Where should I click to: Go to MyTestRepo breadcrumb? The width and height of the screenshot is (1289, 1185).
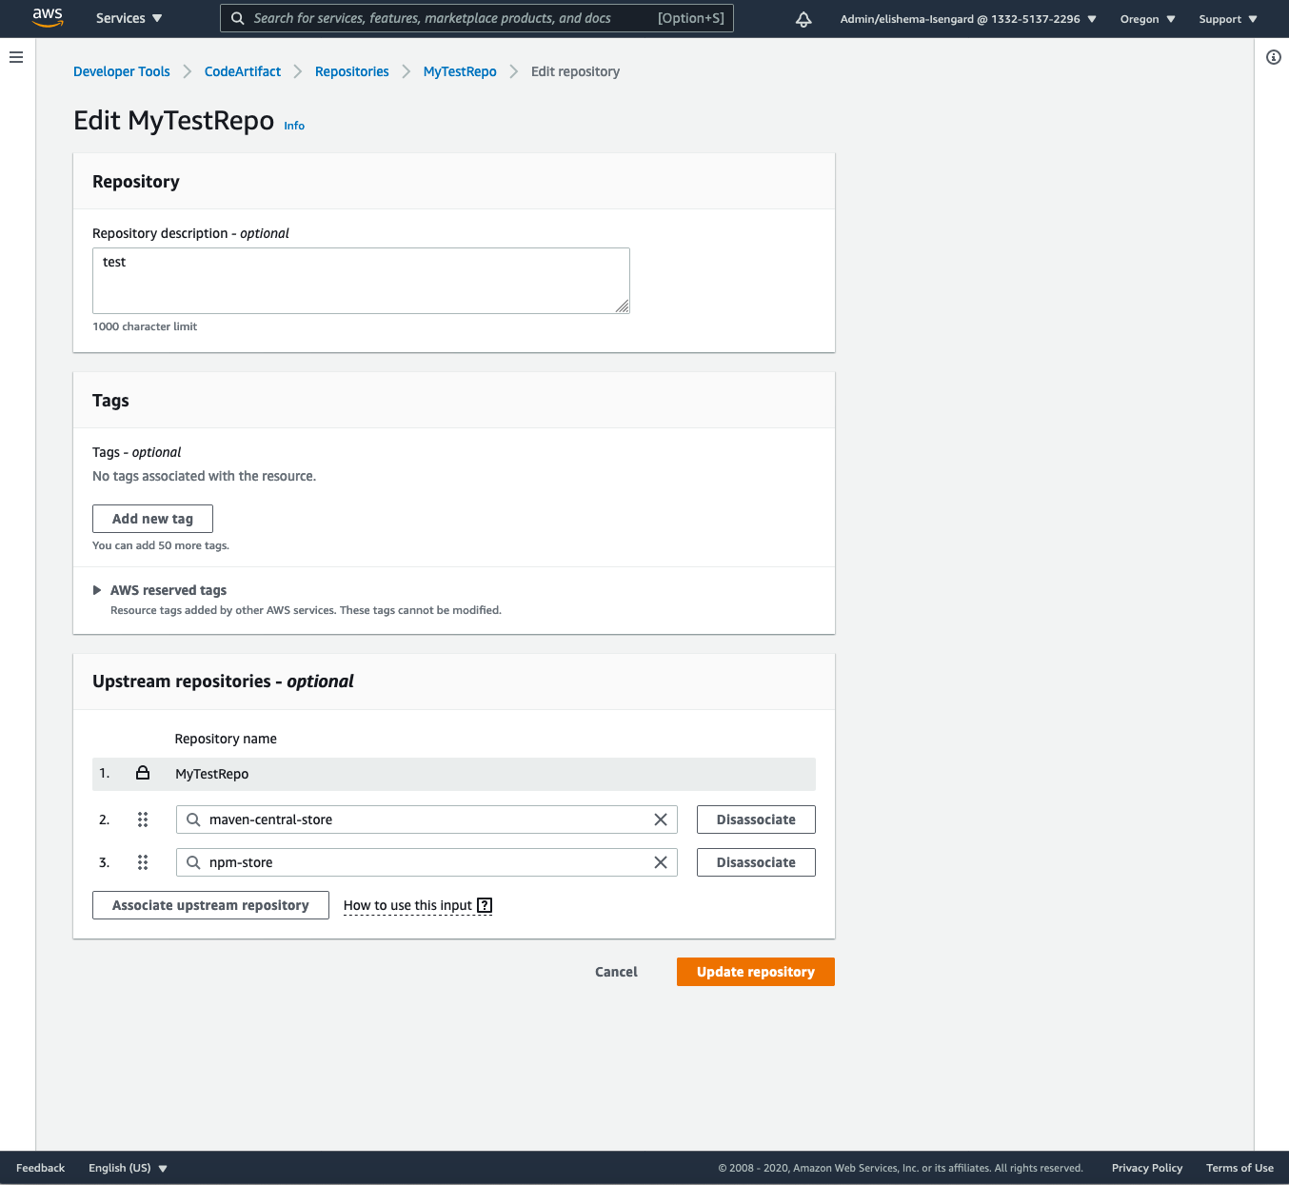(x=460, y=71)
